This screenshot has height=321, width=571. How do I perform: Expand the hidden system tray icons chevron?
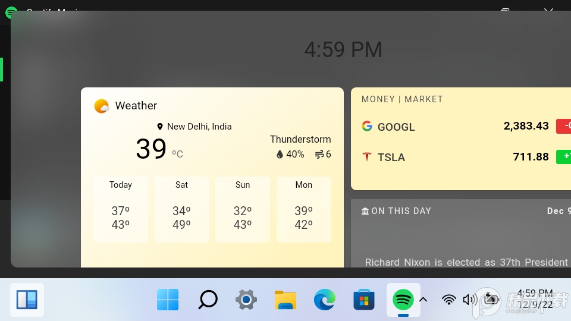(423, 300)
